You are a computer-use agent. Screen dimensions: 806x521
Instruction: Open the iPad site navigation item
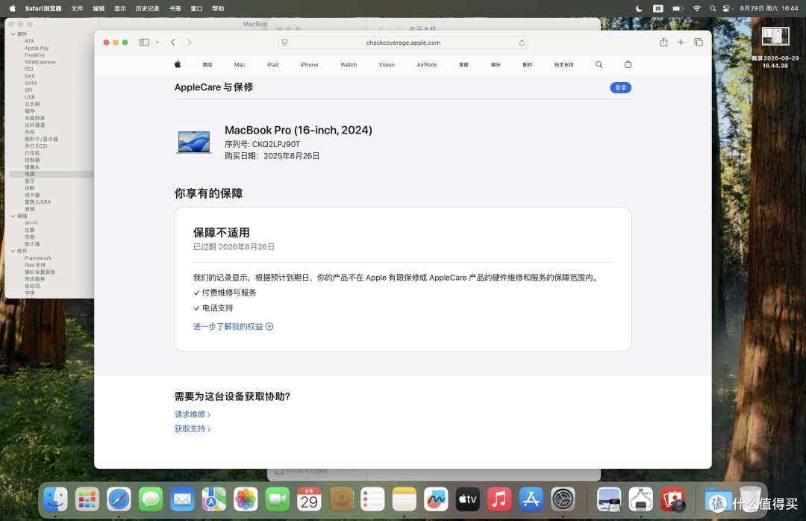pyautogui.click(x=273, y=65)
